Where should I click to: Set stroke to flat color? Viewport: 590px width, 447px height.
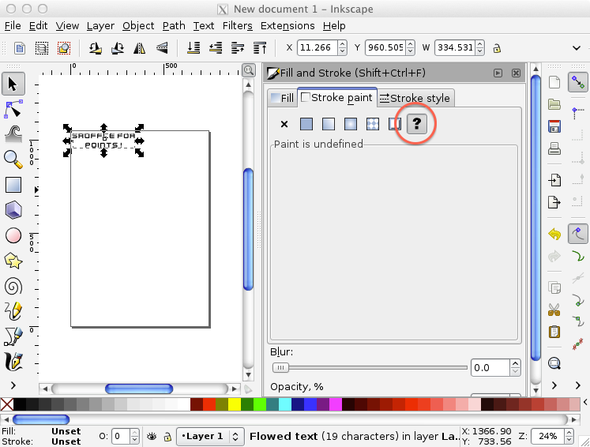tap(306, 124)
